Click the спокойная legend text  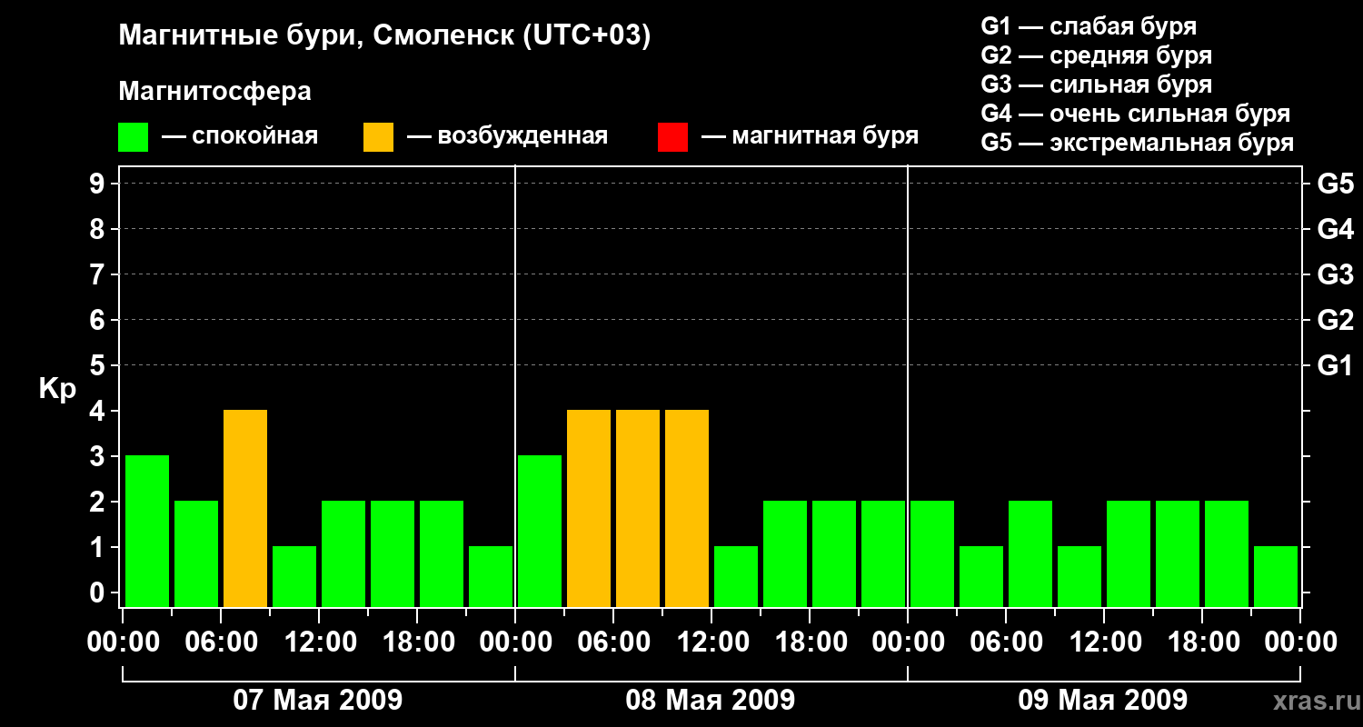click(x=254, y=137)
